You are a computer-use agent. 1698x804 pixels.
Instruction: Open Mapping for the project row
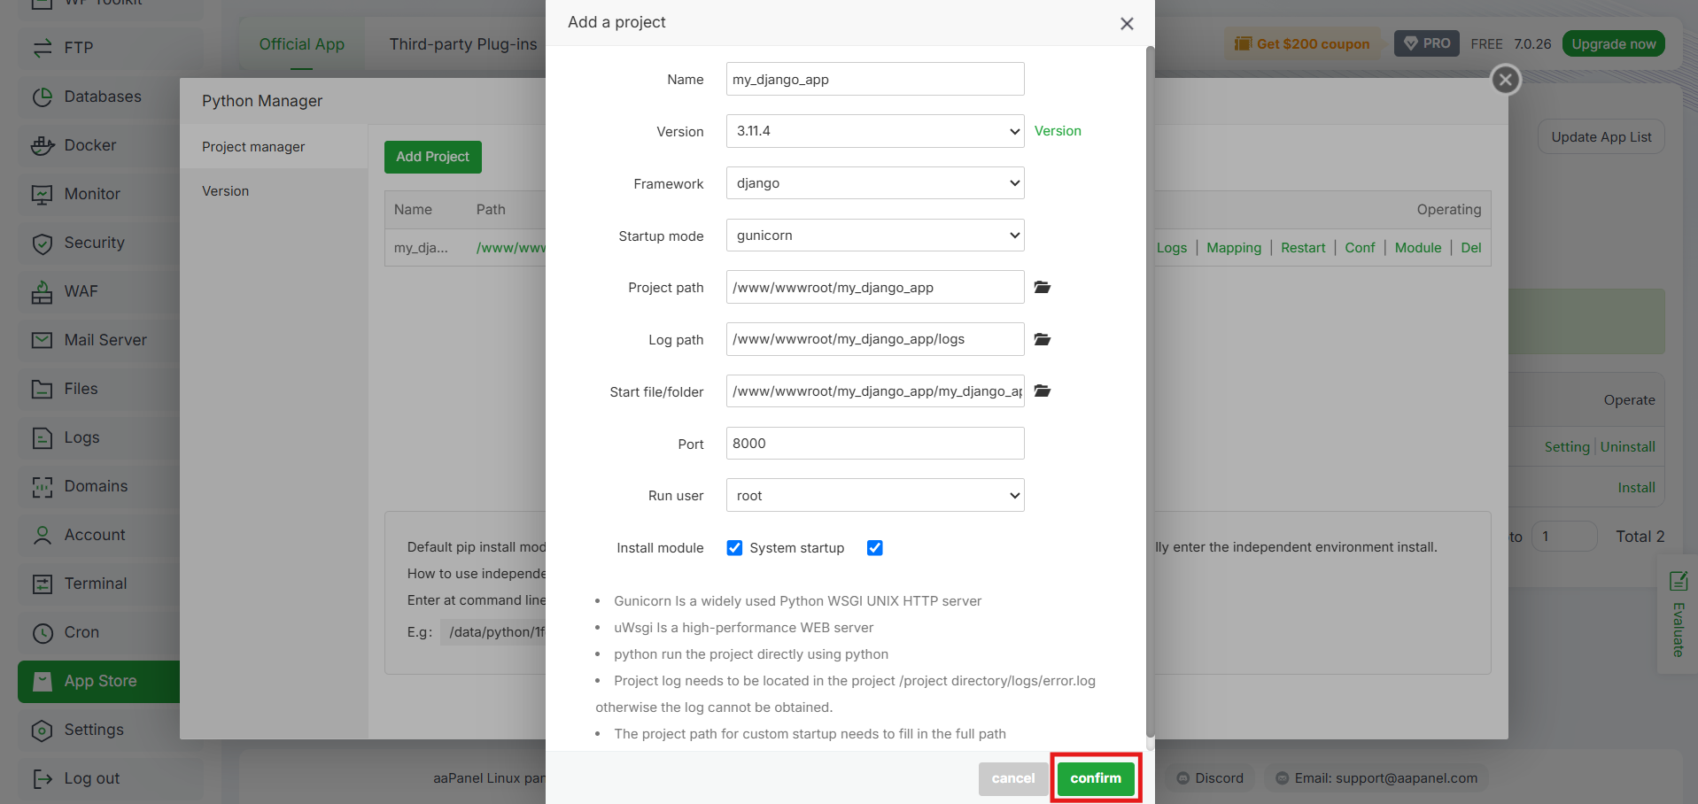[x=1234, y=248]
